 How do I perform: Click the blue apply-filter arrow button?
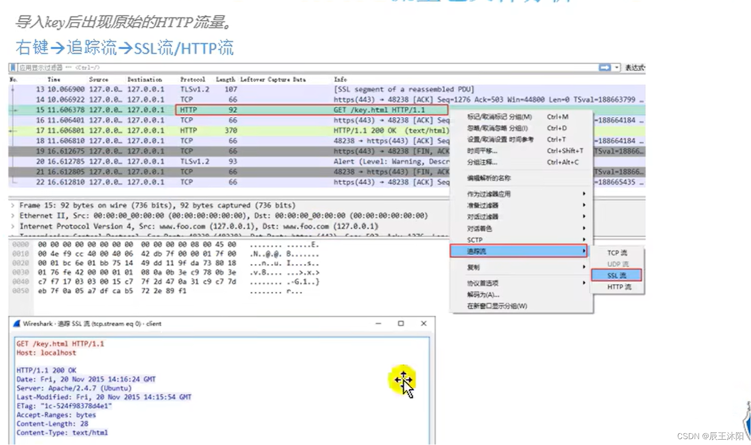pyautogui.click(x=605, y=67)
